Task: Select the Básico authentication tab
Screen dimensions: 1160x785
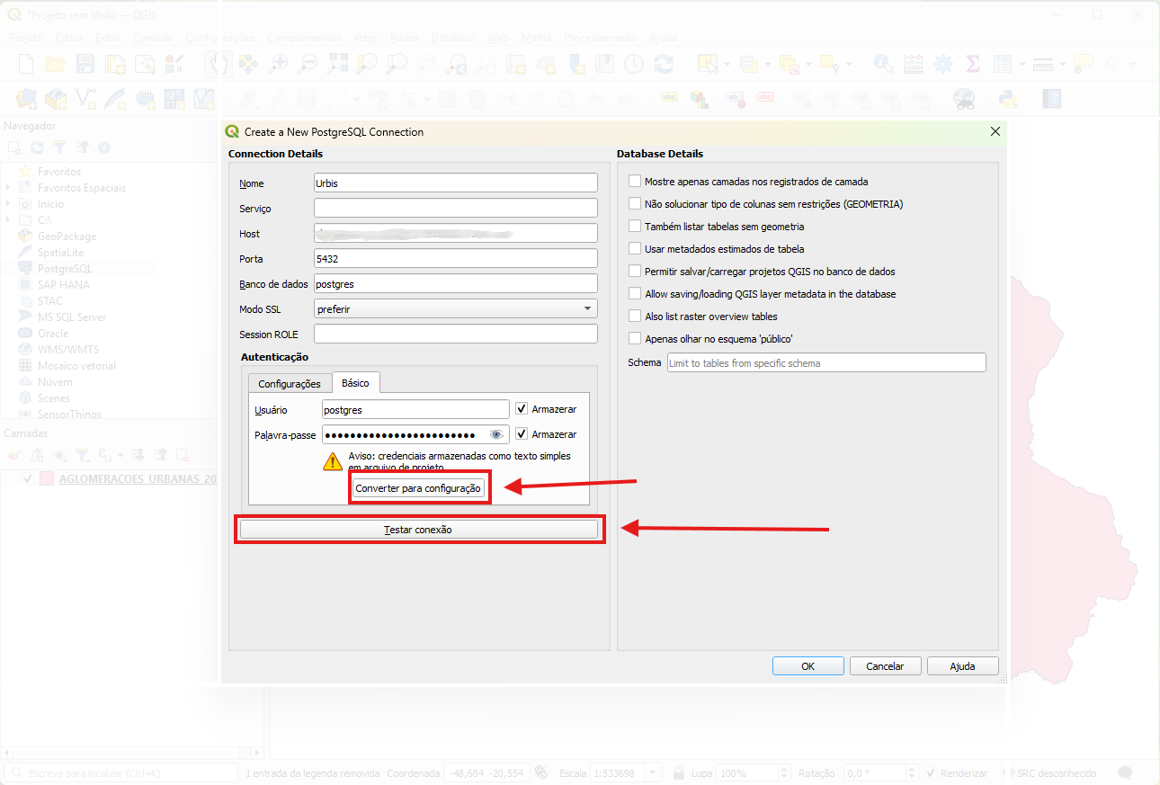Action: point(355,383)
